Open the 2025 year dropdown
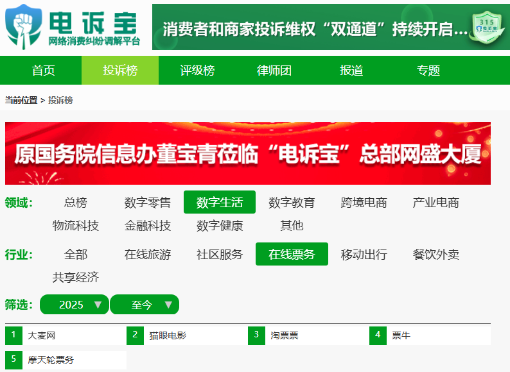 tap(75, 305)
